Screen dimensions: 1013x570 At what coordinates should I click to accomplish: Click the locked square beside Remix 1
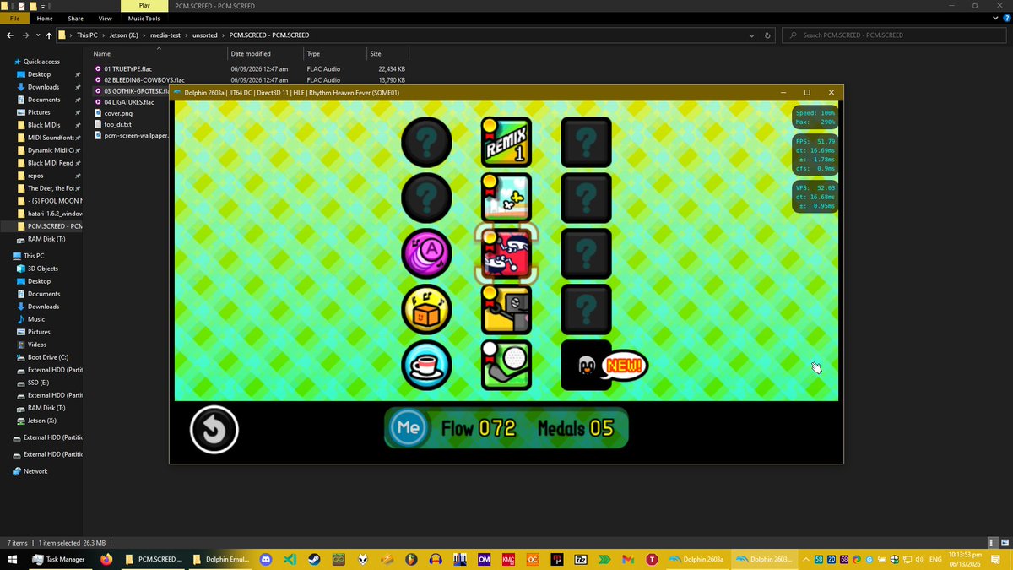[586, 143]
